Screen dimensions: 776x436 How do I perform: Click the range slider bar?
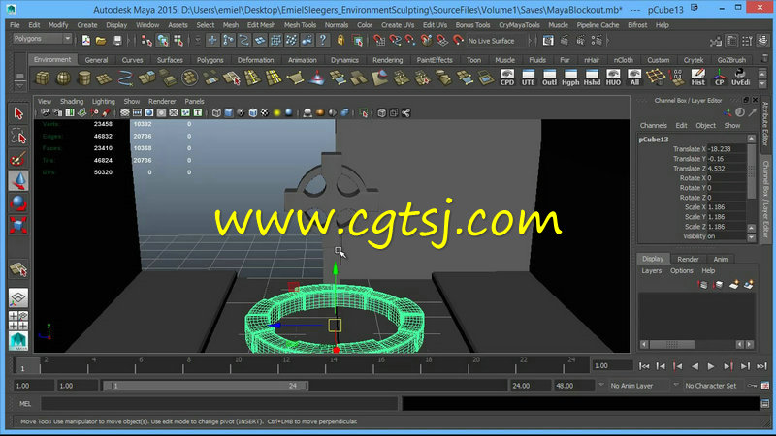coord(206,386)
